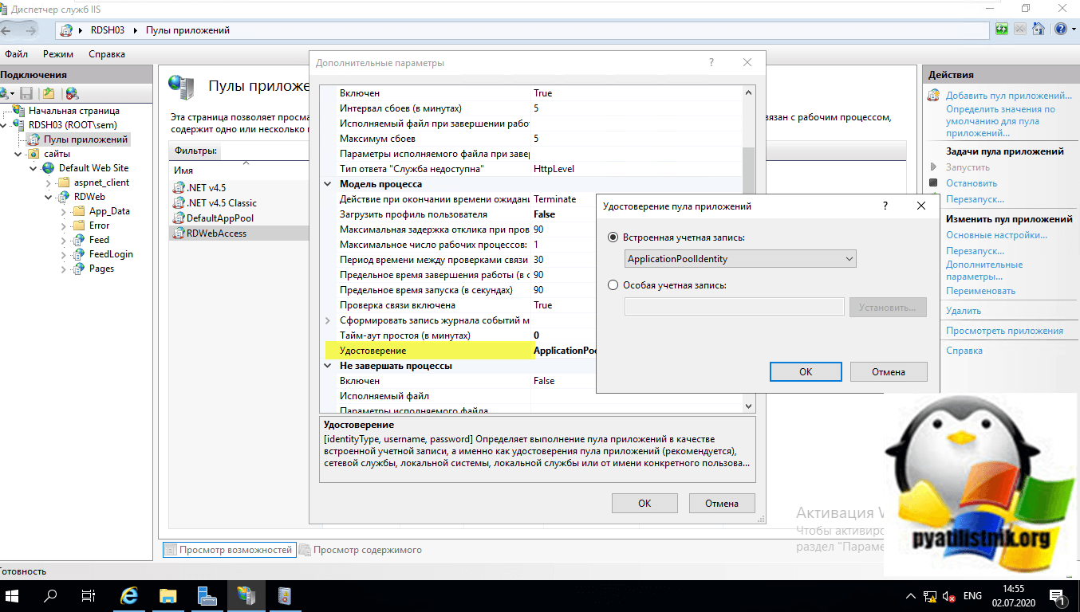Open the Windows Start menu
Viewport: 1080px width, 612px height.
[11, 596]
